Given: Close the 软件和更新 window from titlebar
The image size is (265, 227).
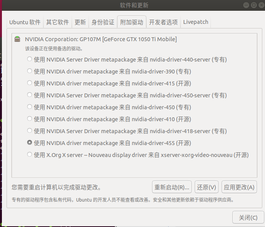Looking at the screenshot, I should point(262,5).
